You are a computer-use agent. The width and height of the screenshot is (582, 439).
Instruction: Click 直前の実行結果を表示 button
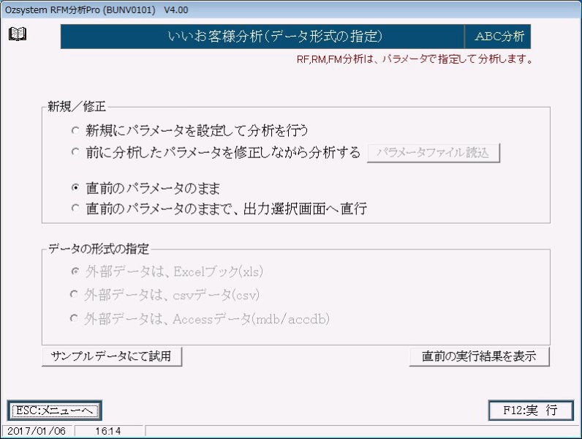point(479,356)
